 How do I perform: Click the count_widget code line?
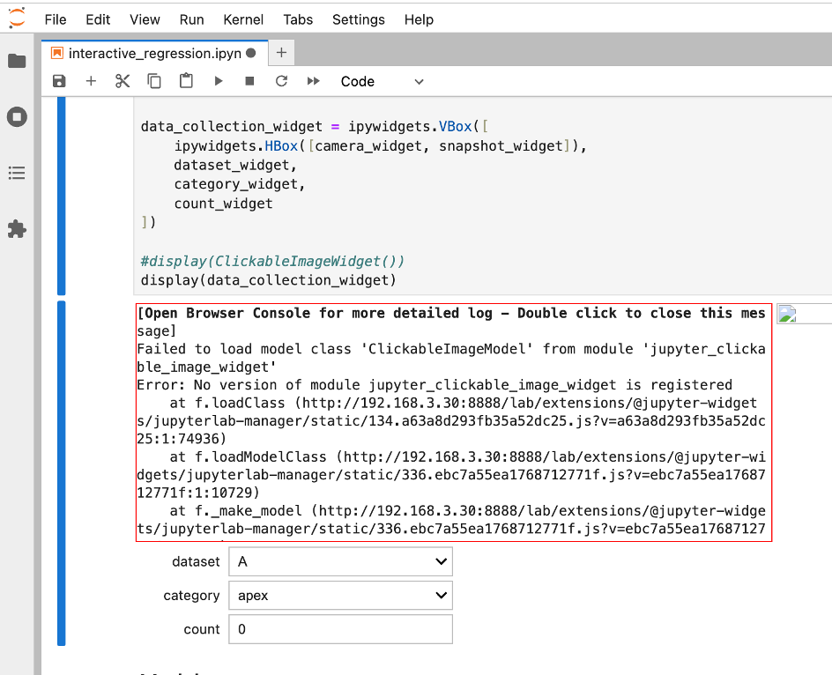point(223,204)
